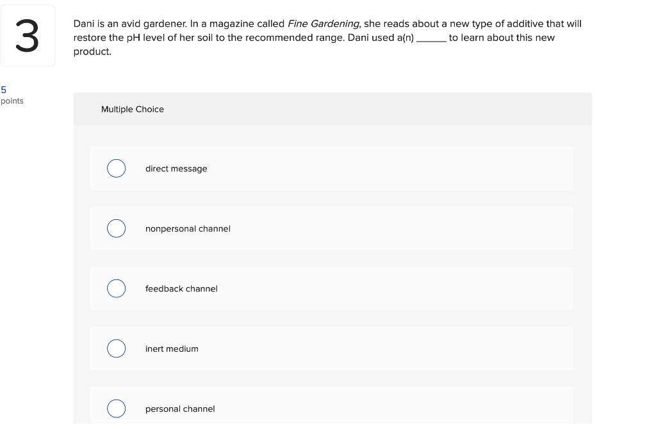
Task: Click the blue point value number 5
Action: tap(3, 90)
